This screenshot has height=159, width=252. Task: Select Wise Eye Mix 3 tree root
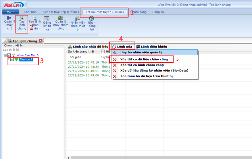coord(28,55)
